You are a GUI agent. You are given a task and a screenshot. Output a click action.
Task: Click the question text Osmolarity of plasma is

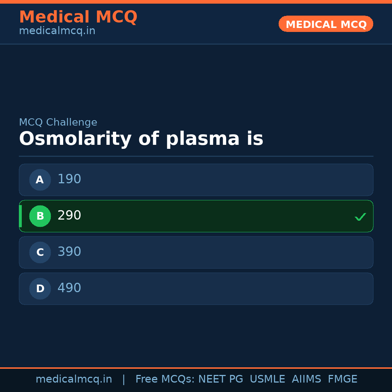(141, 138)
